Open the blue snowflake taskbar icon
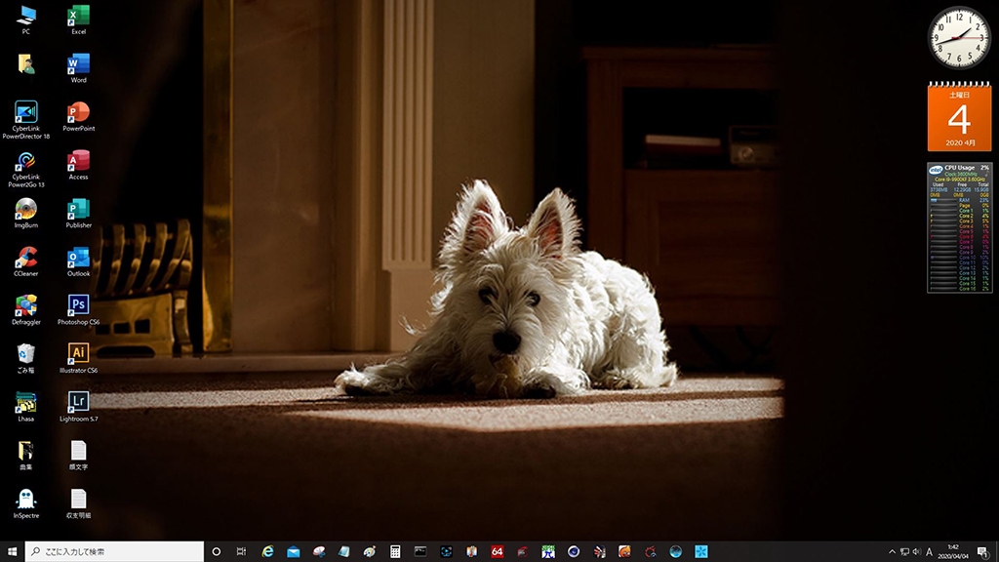The width and height of the screenshot is (999, 562). coord(700,551)
